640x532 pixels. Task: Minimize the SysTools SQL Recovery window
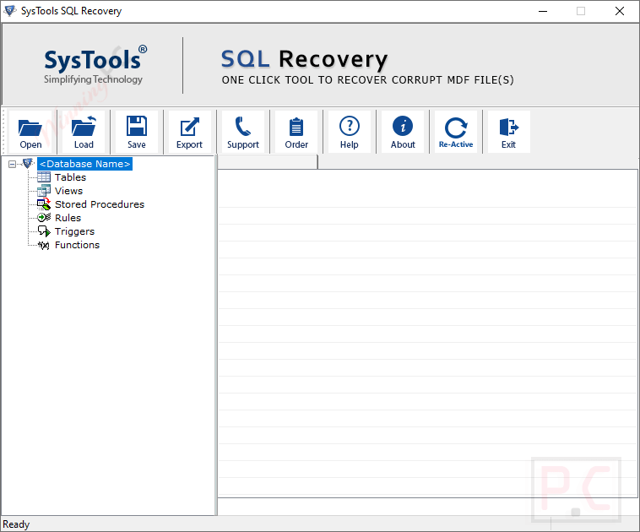543,11
